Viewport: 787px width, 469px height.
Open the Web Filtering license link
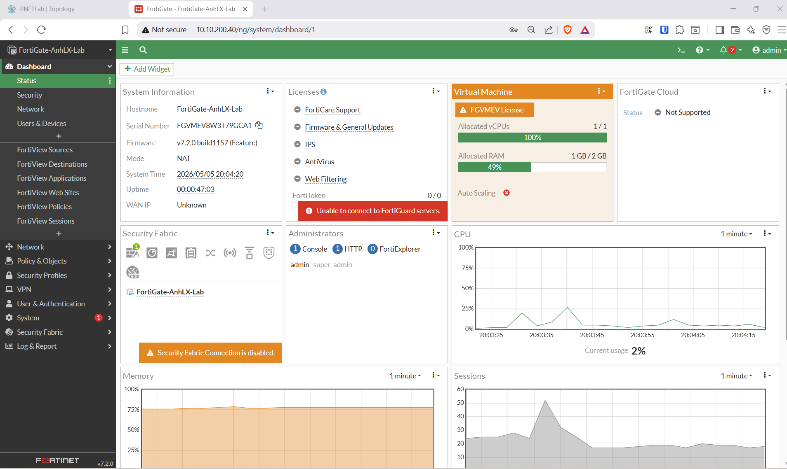(x=326, y=179)
